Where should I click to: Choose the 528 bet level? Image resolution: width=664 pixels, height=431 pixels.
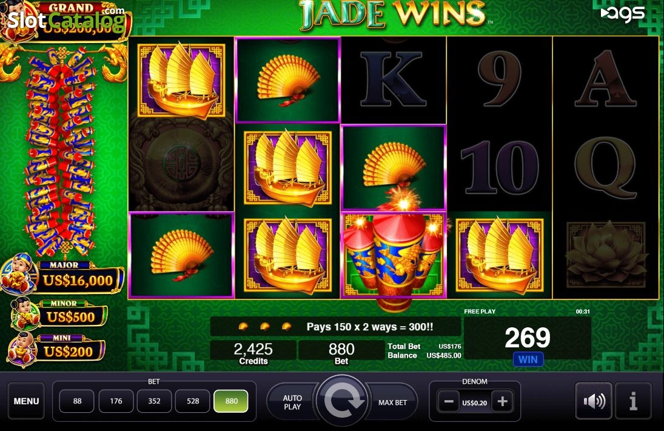[193, 401]
